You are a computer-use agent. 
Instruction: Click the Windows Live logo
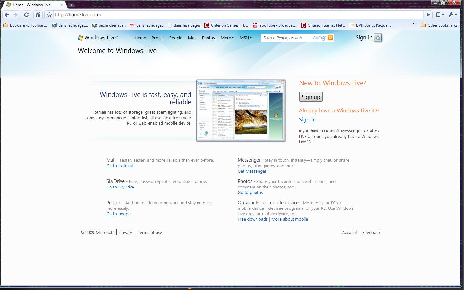click(98, 38)
